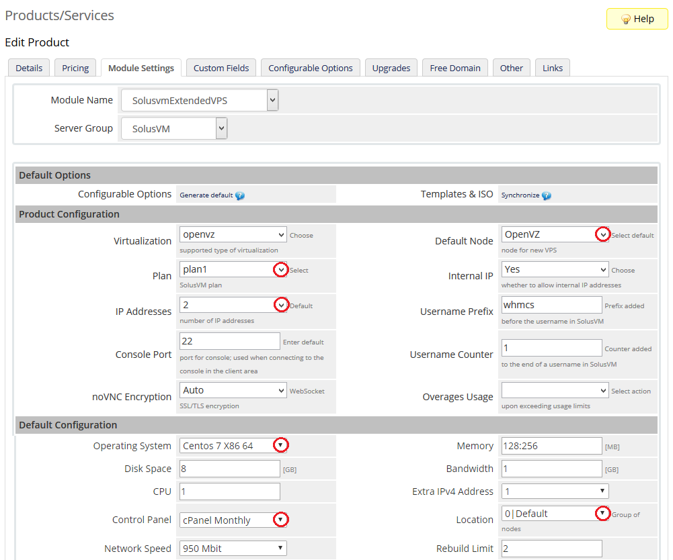Expand the IP Addresses dropdown

pos(233,305)
